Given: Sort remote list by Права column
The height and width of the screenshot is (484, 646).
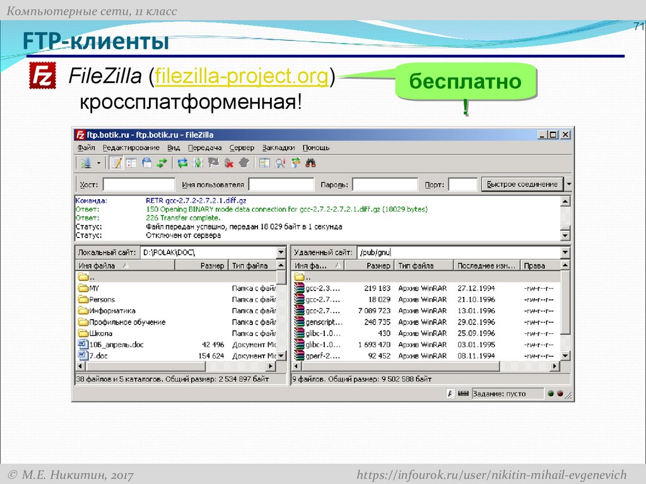Looking at the screenshot, I should click(x=541, y=265).
